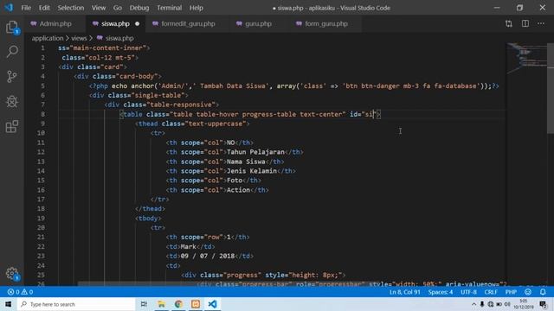Open the File menu
Screen dimensions: 554x311
point(26,8)
